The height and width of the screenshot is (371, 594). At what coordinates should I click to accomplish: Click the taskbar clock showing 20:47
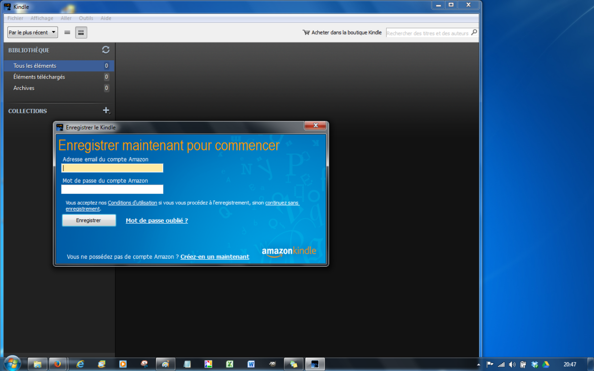pos(570,365)
